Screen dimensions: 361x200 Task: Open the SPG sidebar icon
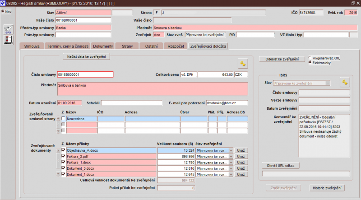9,29
